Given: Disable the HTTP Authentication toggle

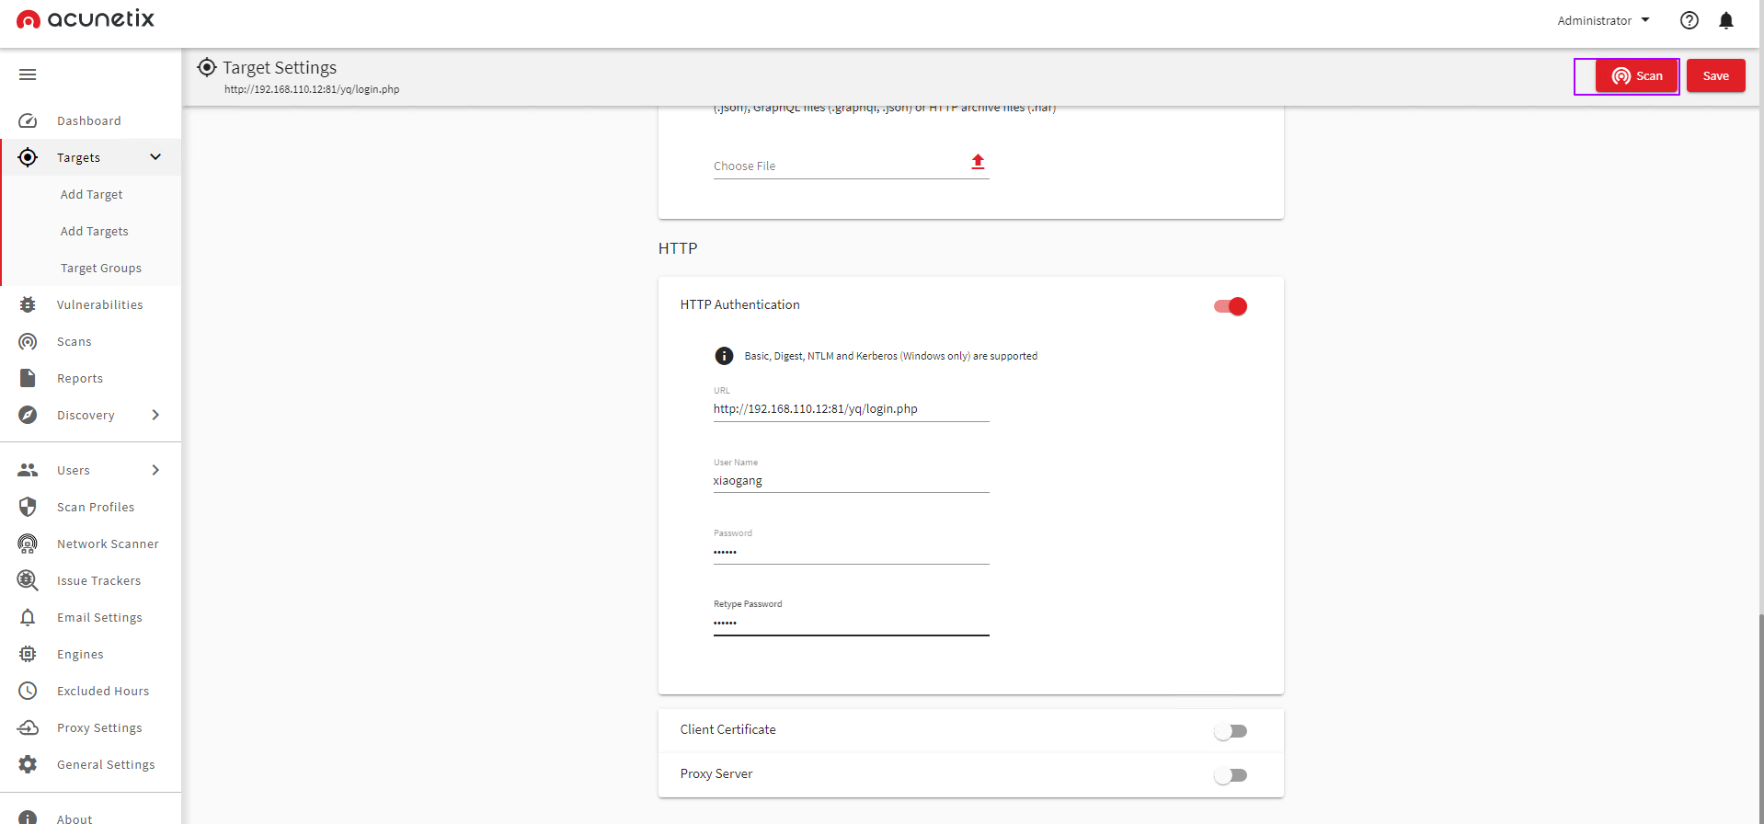Looking at the screenshot, I should tap(1231, 306).
